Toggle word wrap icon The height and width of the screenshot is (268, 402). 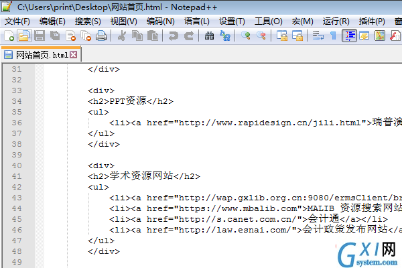[318, 36]
